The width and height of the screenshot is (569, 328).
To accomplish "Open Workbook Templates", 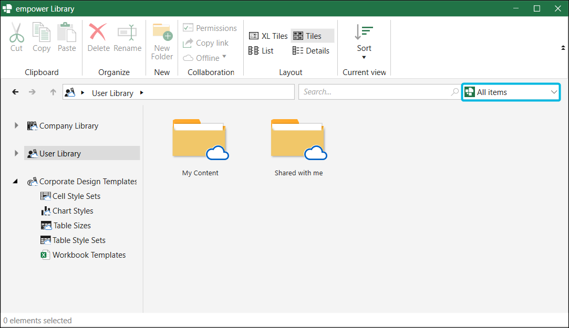I will 83,255.
